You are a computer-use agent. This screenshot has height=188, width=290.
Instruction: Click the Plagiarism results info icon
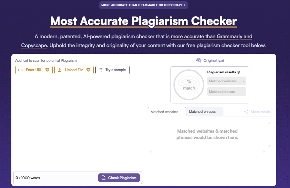pos(239,72)
